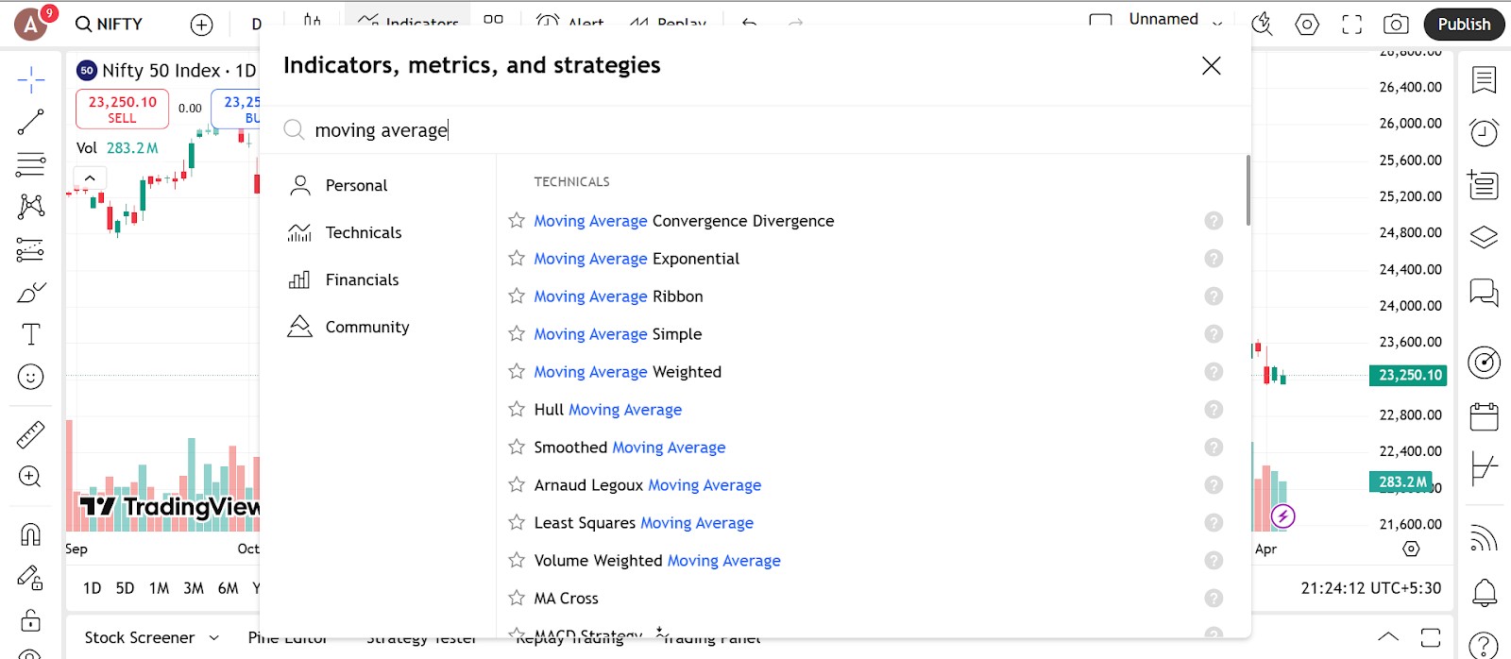Add Least Squares Moving Average
This screenshot has height=659, width=1511.
[x=644, y=523]
